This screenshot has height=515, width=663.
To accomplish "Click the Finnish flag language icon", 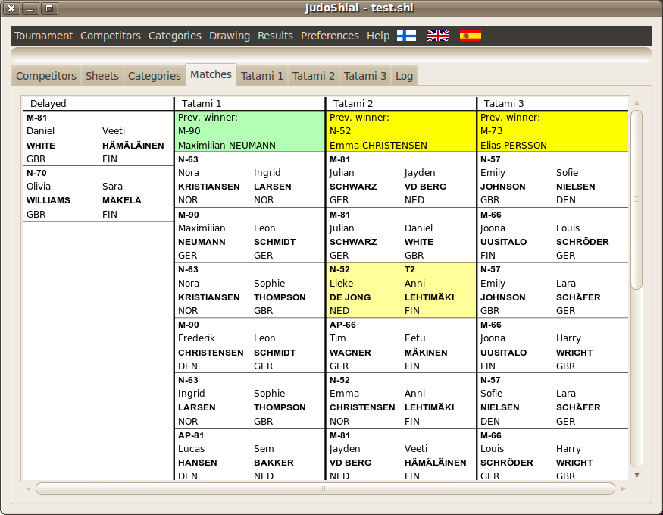I will click(406, 36).
